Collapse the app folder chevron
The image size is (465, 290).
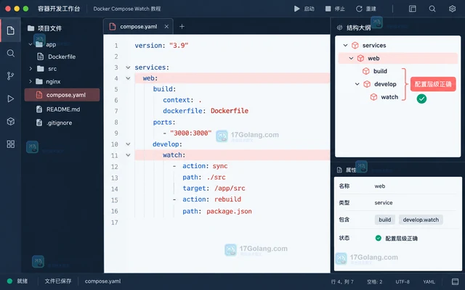[x=31, y=44]
